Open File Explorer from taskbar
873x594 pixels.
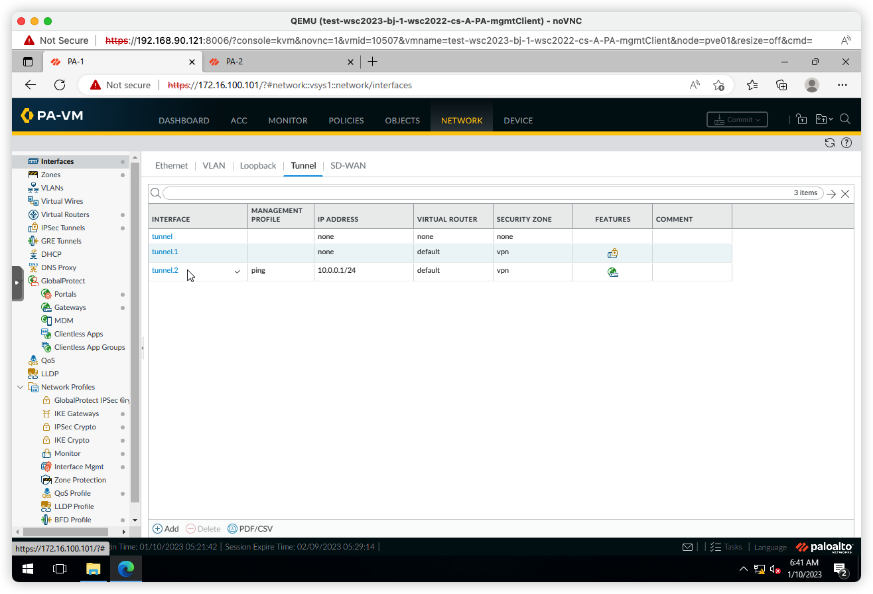point(93,569)
